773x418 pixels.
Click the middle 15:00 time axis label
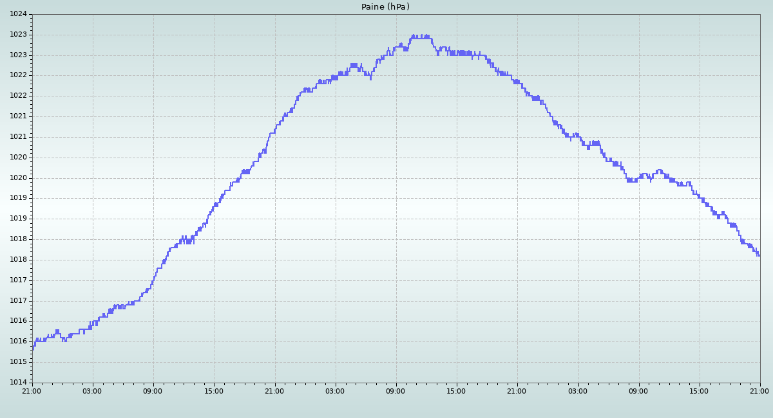coord(456,391)
